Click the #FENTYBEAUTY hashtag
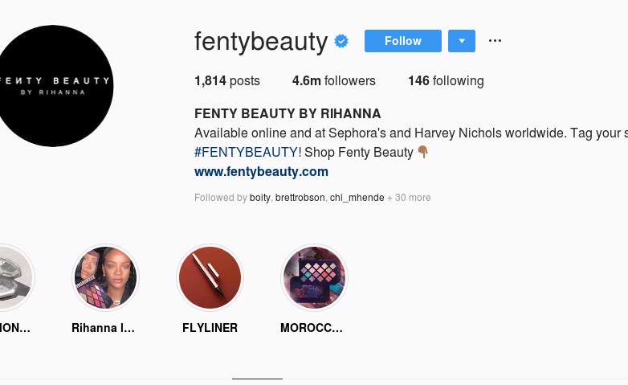 click(246, 152)
